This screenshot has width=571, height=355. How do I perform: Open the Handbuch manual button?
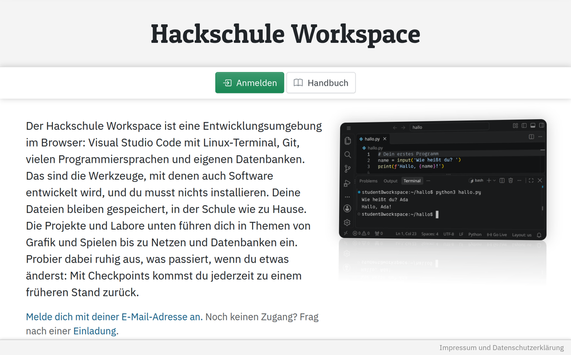[x=321, y=82]
